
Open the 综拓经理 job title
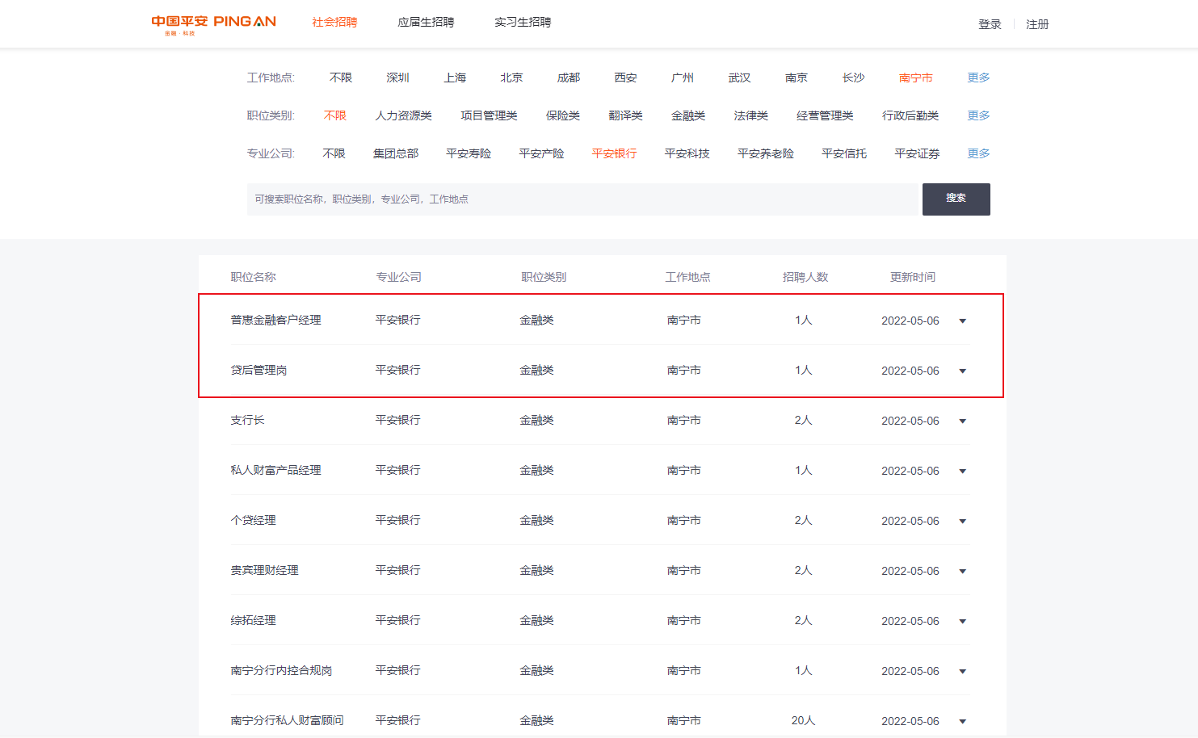coord(253,621)
